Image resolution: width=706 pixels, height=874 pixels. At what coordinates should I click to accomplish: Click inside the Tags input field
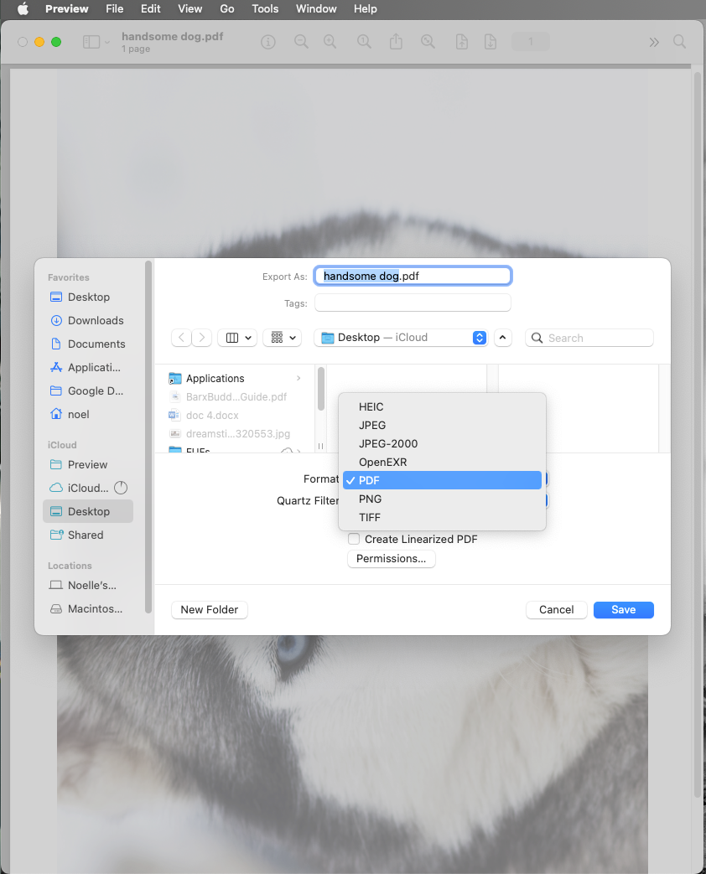point(413,303)
